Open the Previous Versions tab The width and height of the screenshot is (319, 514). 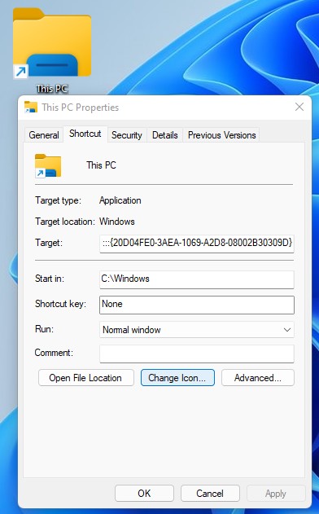pyautogui.click(x=221, y=135)
